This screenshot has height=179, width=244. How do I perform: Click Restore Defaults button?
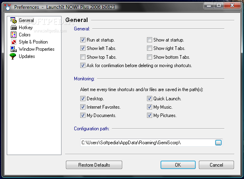(x=94, y=165)
